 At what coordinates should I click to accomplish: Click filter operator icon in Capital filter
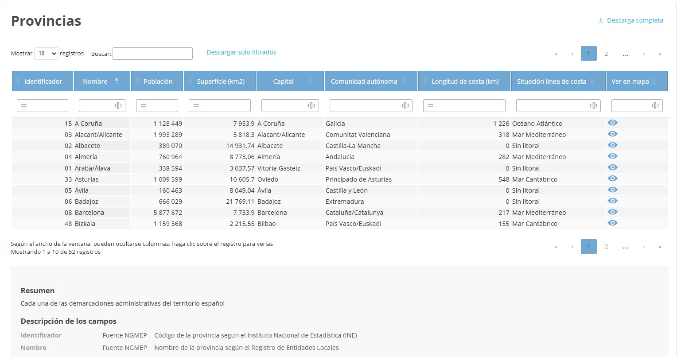point(311,105)
